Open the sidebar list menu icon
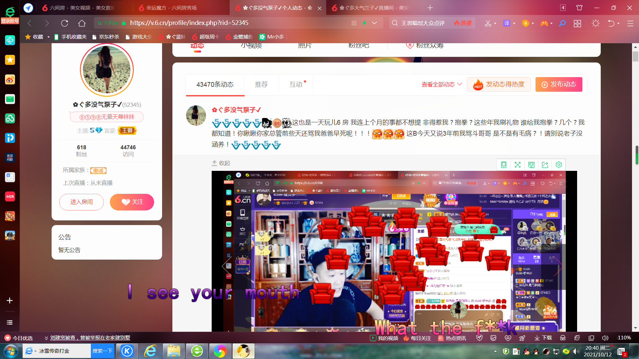Image resolution: width=639 pixels, height=359 pixels. click(x=10, y=322)
